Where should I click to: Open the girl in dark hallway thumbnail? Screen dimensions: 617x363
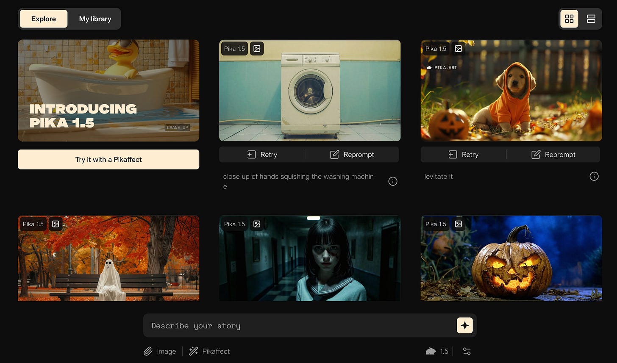310,258
